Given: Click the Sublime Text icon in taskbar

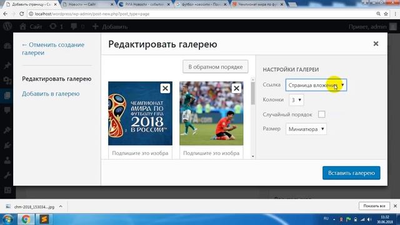Looking at the screenshot, I should pos(44,219).
